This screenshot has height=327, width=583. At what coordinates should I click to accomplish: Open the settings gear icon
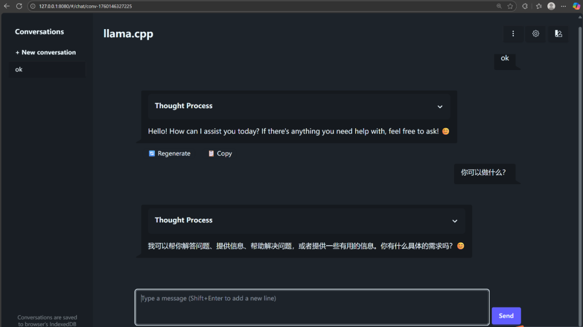pos(535,34)
